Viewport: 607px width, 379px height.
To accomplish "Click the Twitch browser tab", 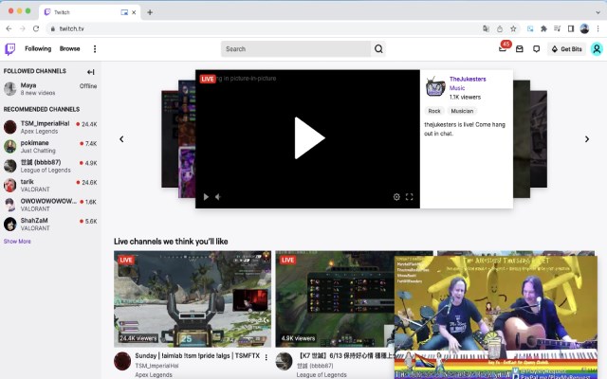I will point(90,12).
